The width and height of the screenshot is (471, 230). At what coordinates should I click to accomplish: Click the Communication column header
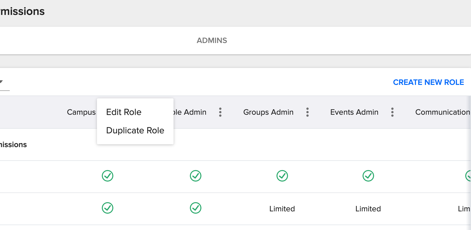click(x=442, y=112)
